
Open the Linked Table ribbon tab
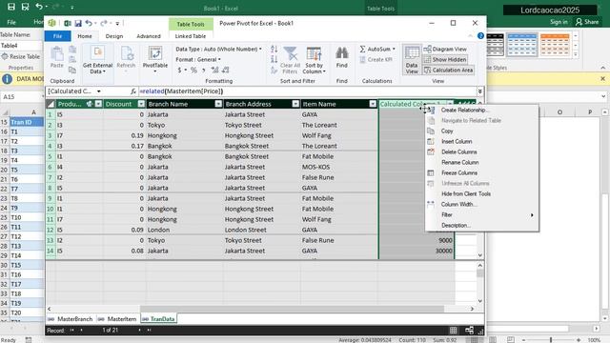(x=191, y=36)
